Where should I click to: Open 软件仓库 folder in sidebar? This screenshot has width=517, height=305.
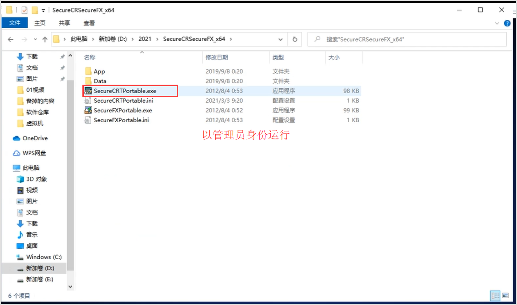click(37, 112)
